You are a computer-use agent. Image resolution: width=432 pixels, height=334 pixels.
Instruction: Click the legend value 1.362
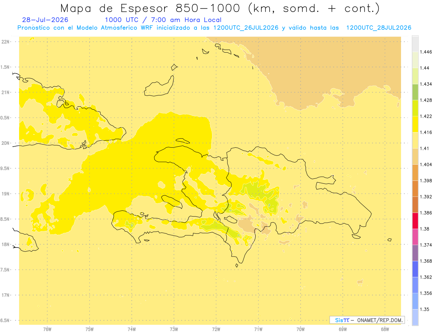point(426,277)
